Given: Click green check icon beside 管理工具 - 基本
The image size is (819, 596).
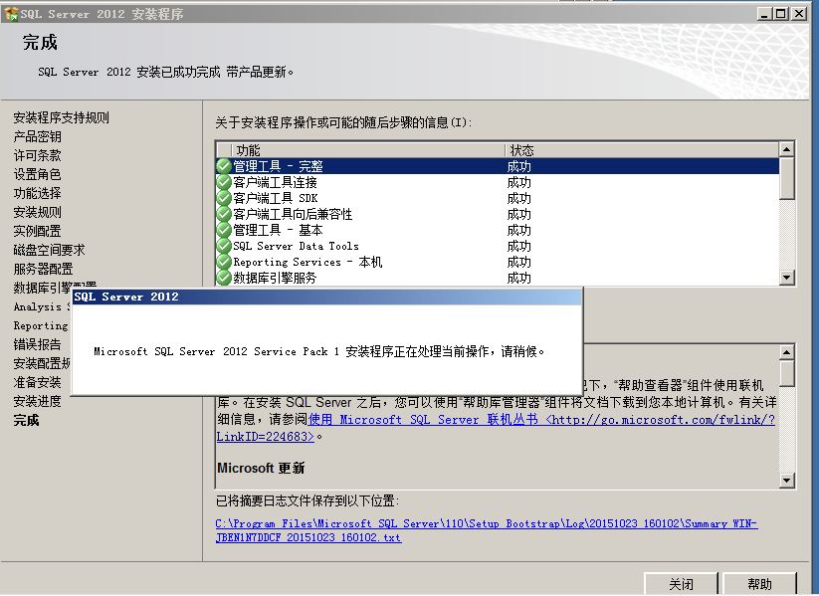Looking at the screenshot, I should click(224, 231).
